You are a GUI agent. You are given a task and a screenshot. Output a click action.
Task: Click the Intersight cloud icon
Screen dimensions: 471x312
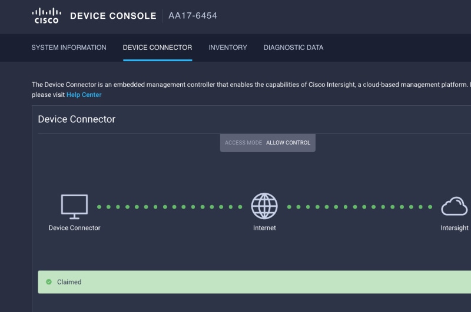tap(454, 206)
